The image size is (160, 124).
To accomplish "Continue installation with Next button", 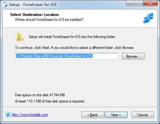I will (116, 115).
